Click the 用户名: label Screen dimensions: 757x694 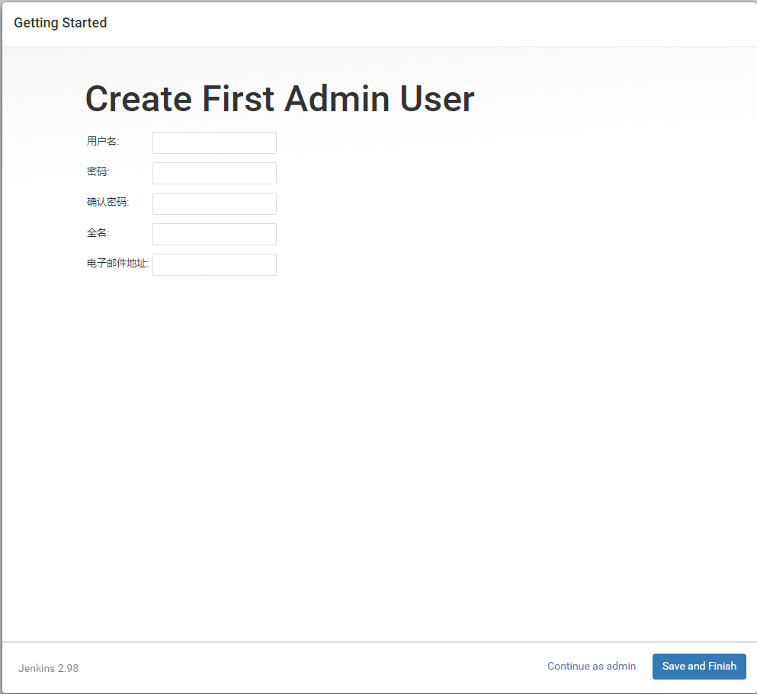point(103,141)
